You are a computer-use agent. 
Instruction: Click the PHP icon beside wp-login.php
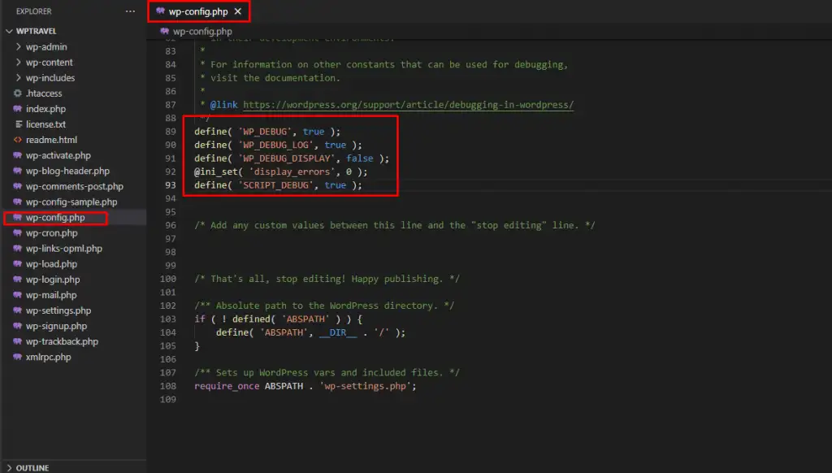(18, 280)
